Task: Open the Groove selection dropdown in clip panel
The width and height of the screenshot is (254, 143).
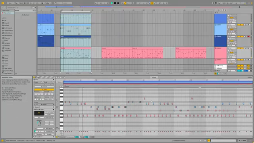Action: pyautogui.click(x=49, y=99)
